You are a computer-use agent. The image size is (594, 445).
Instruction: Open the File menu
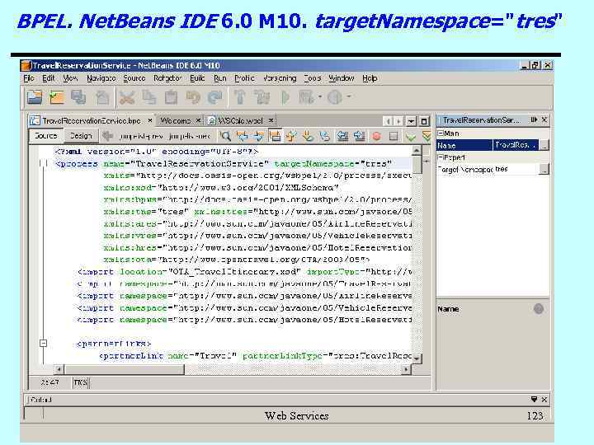29,78
